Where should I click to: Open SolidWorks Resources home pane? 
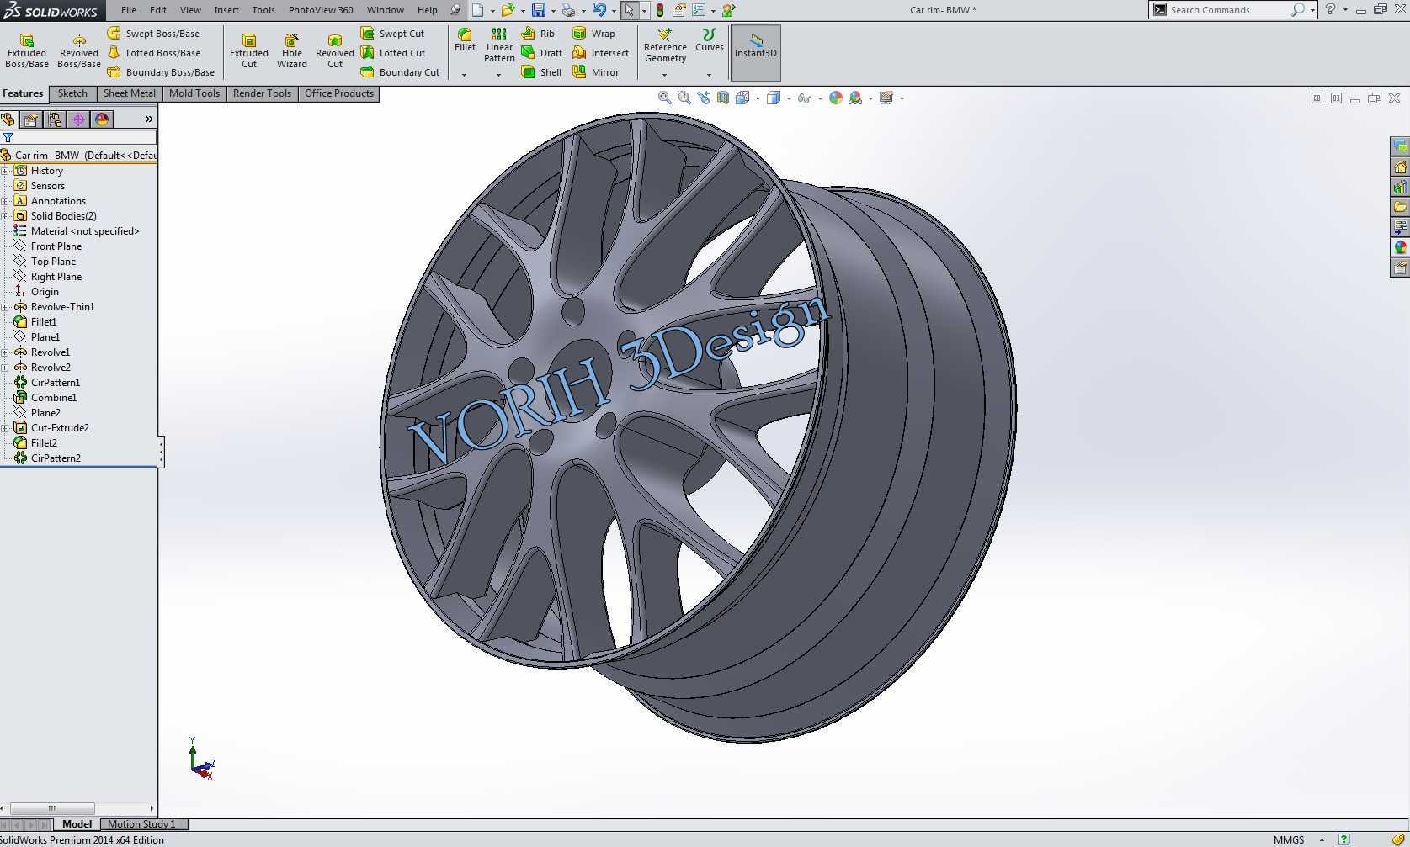coord(1400,167)
